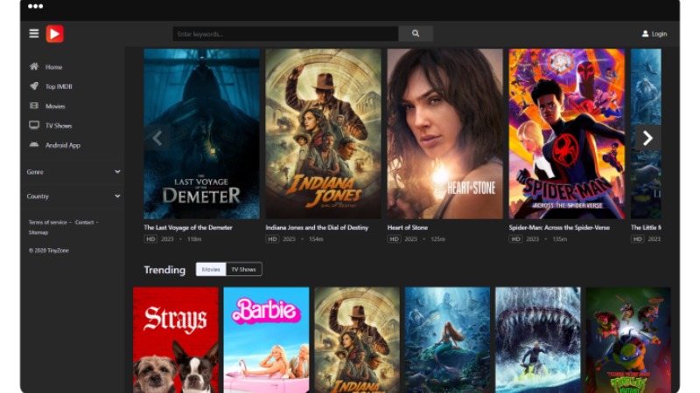Open the shark movie trending poster
The width and height of the screenshot is (700, 393).
(x=538, y=340)
